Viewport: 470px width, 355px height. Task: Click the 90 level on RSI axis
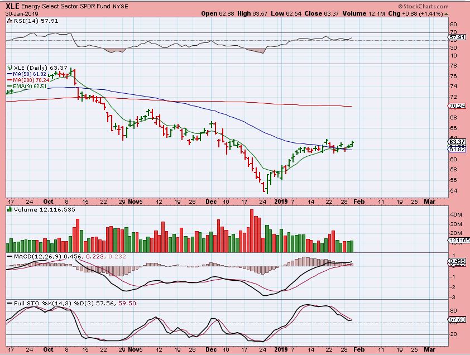click(453, 25)
